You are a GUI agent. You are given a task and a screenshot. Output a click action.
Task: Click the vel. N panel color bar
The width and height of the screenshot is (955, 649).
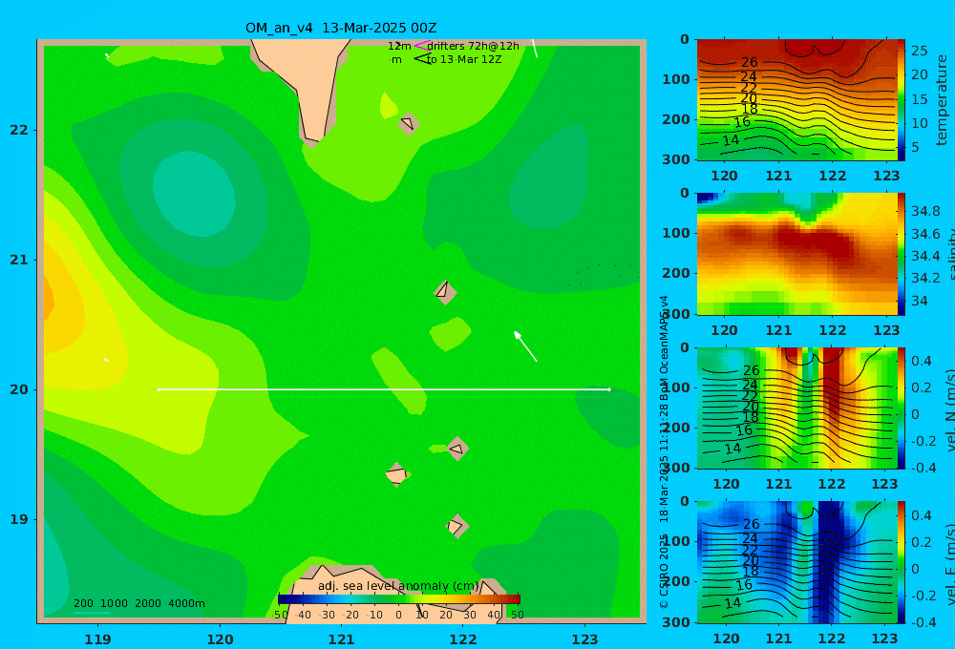click(x=902, y=408)
